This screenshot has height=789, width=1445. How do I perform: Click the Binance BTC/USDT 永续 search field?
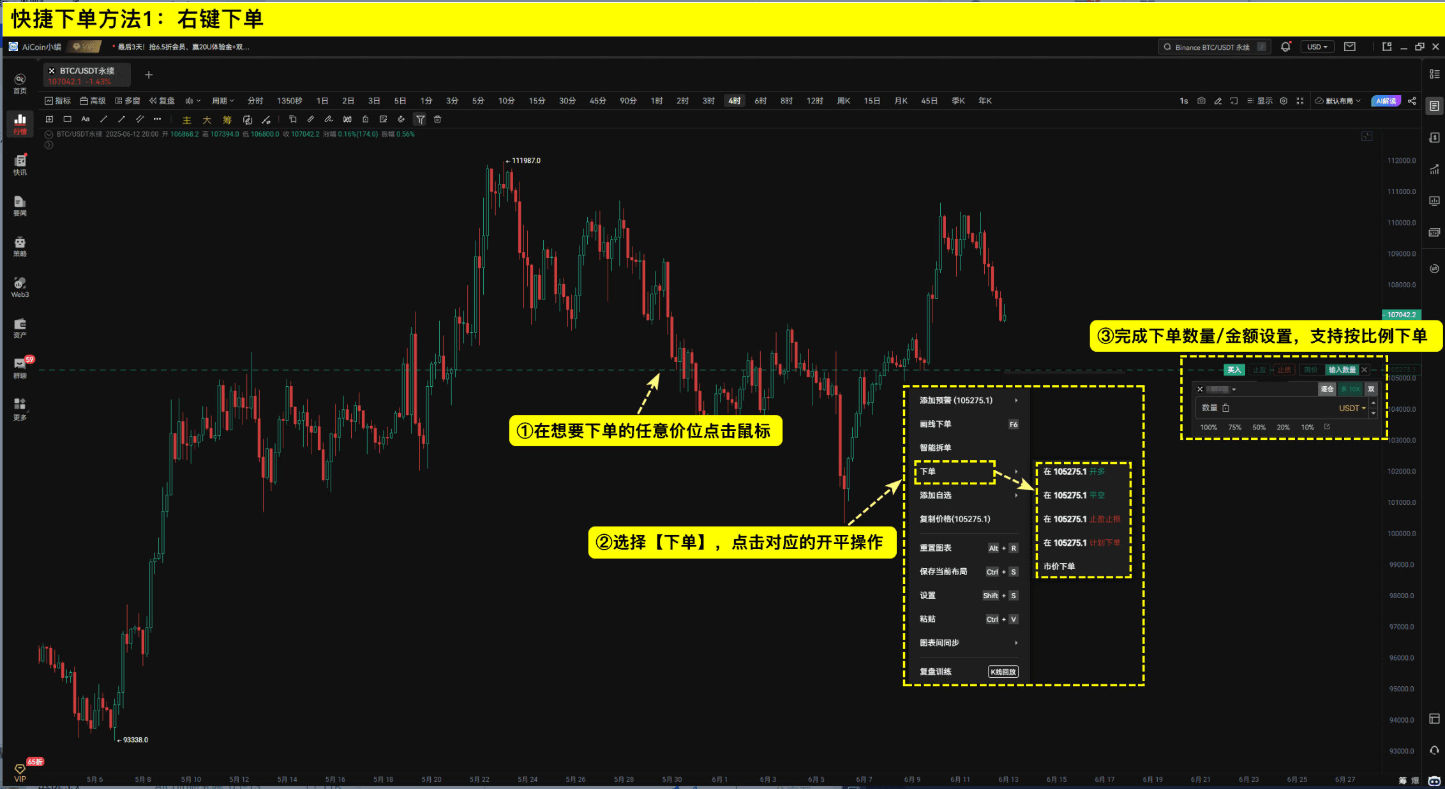1215,47
